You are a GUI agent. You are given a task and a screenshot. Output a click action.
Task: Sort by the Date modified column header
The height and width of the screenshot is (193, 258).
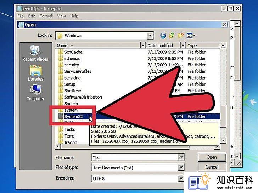(x=163, y=46)
